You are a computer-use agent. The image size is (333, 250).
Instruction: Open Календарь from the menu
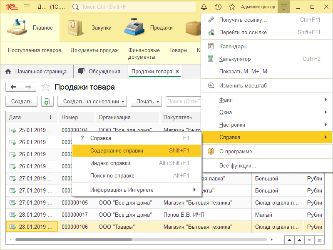tap(266, 46)
